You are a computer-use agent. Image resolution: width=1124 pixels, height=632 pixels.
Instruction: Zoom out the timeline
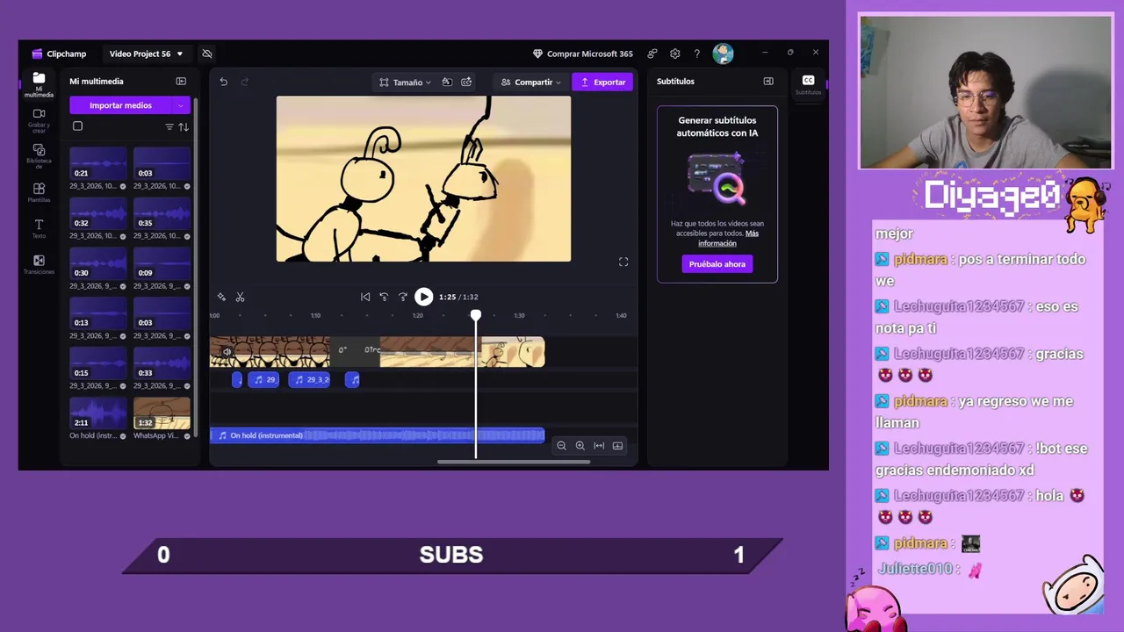(x=561, y=446)
